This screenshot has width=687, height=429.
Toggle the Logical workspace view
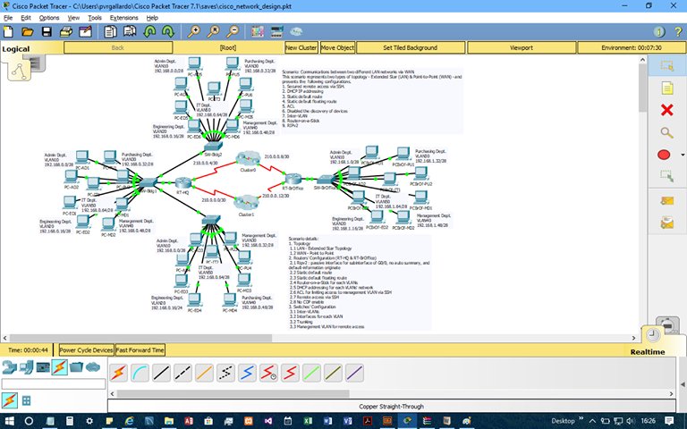(18, 49)
